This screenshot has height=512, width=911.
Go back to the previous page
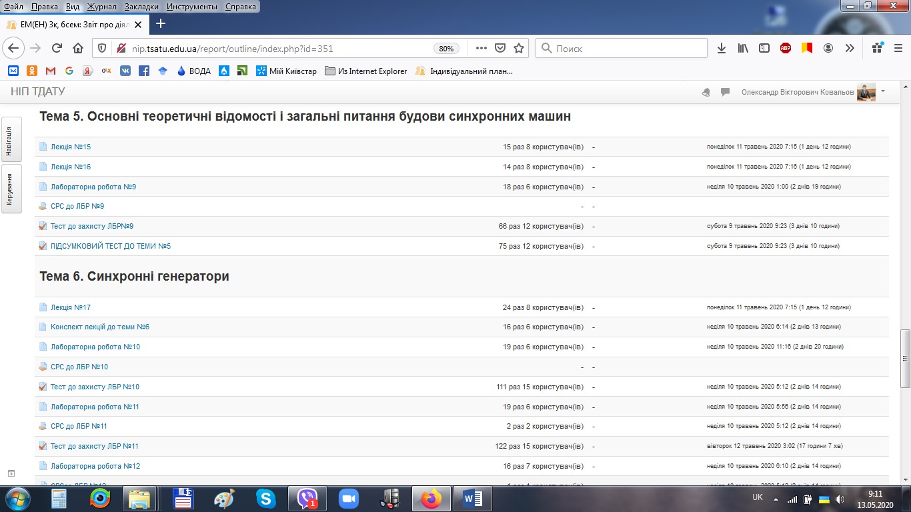tap(15, 48)
